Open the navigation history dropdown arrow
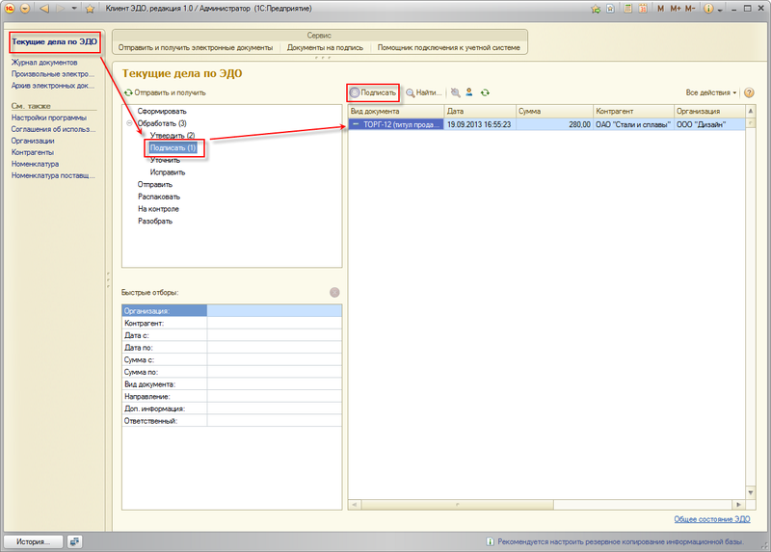Screen dimensions: 771x552 click(x=74, y=9)
